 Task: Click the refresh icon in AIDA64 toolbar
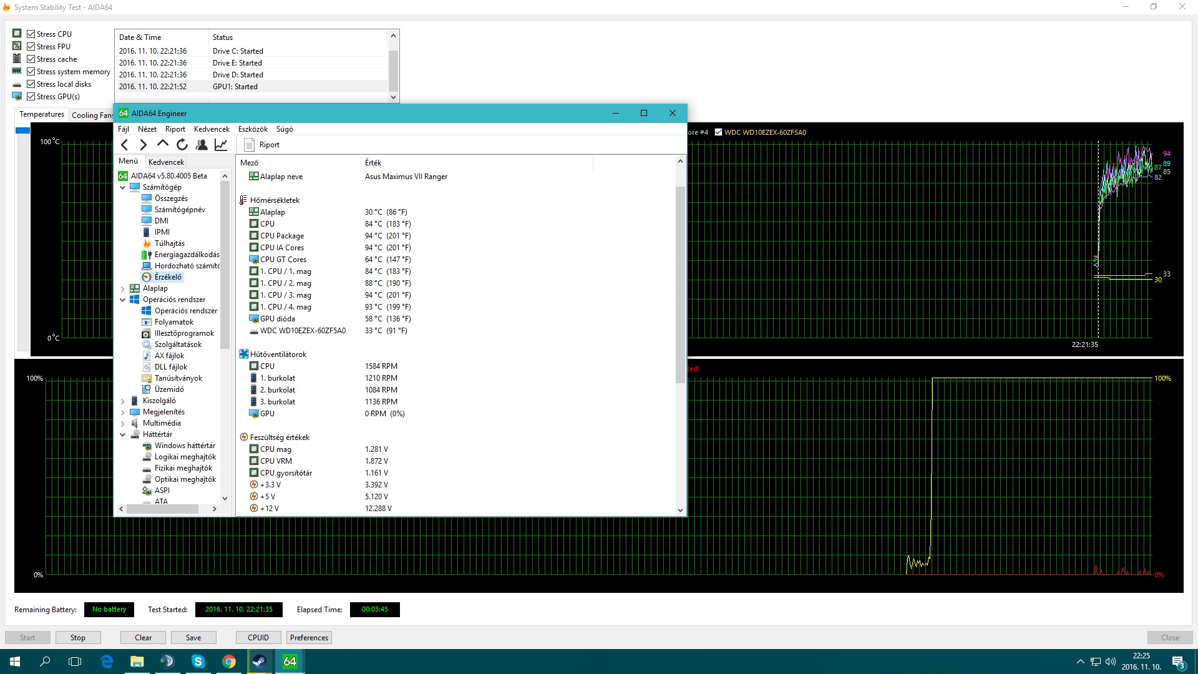[x=182, y=145]
